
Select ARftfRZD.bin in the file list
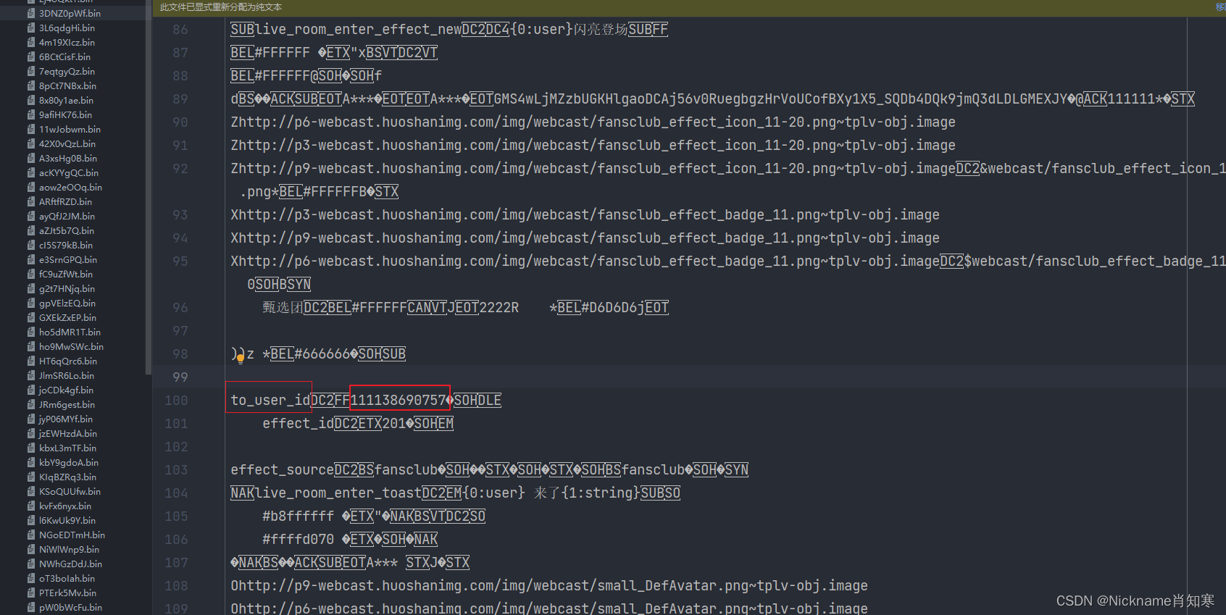pos(65,201)
